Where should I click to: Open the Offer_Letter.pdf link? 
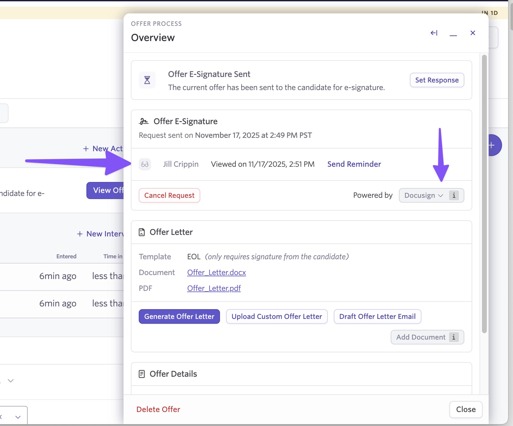[x=214, y=288]
